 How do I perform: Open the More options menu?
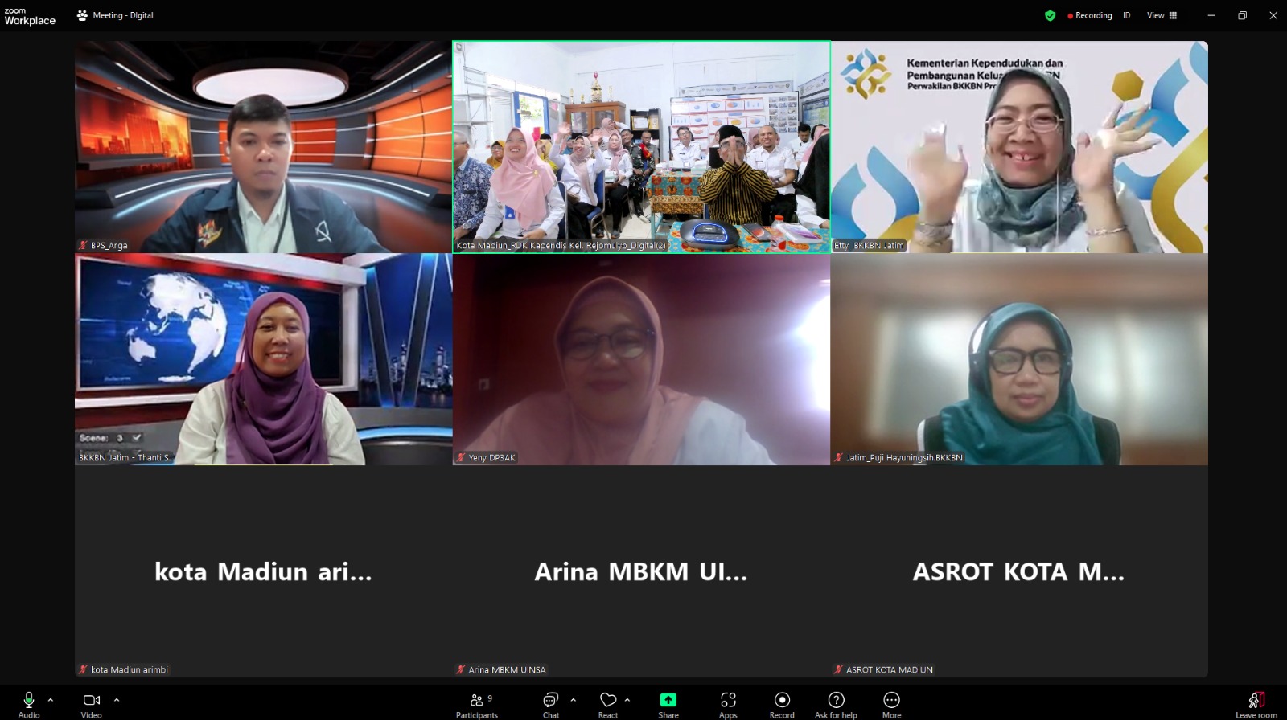(891, 703)
